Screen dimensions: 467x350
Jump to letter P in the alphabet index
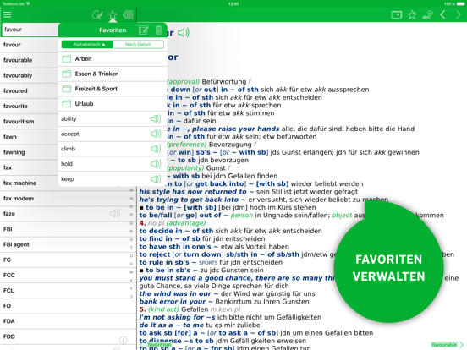pos(131,214)
